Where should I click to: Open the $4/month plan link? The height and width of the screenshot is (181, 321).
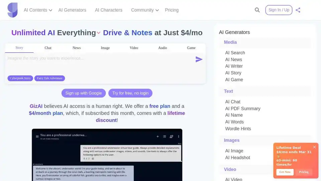pyautogui.click(x=46, y=113)
